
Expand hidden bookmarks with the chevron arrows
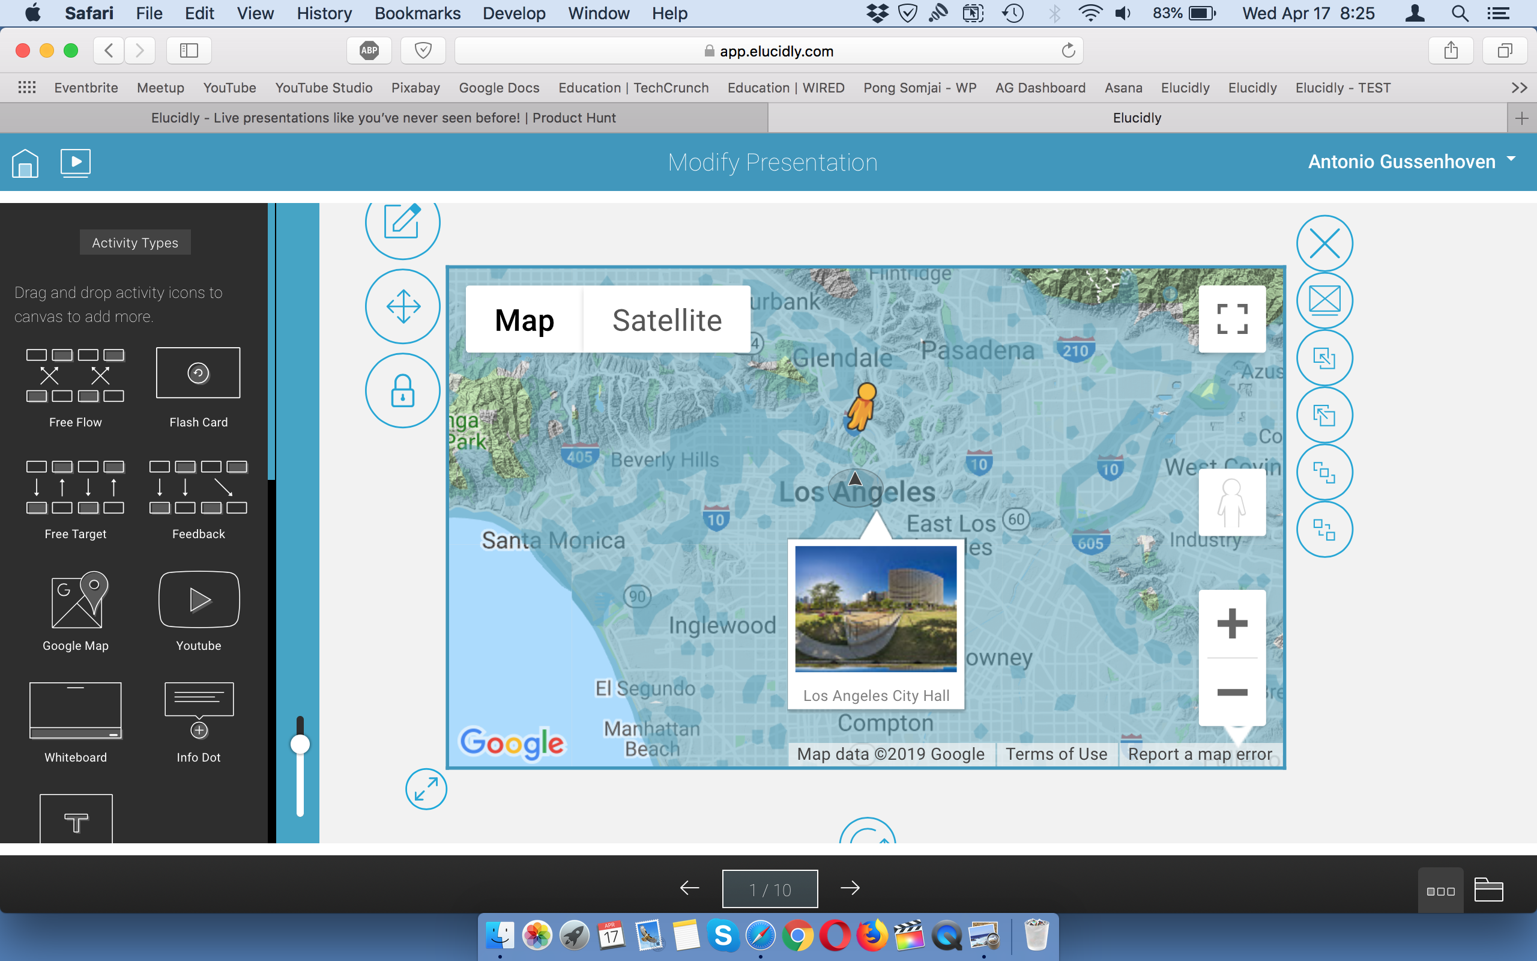click(1518, 88)
